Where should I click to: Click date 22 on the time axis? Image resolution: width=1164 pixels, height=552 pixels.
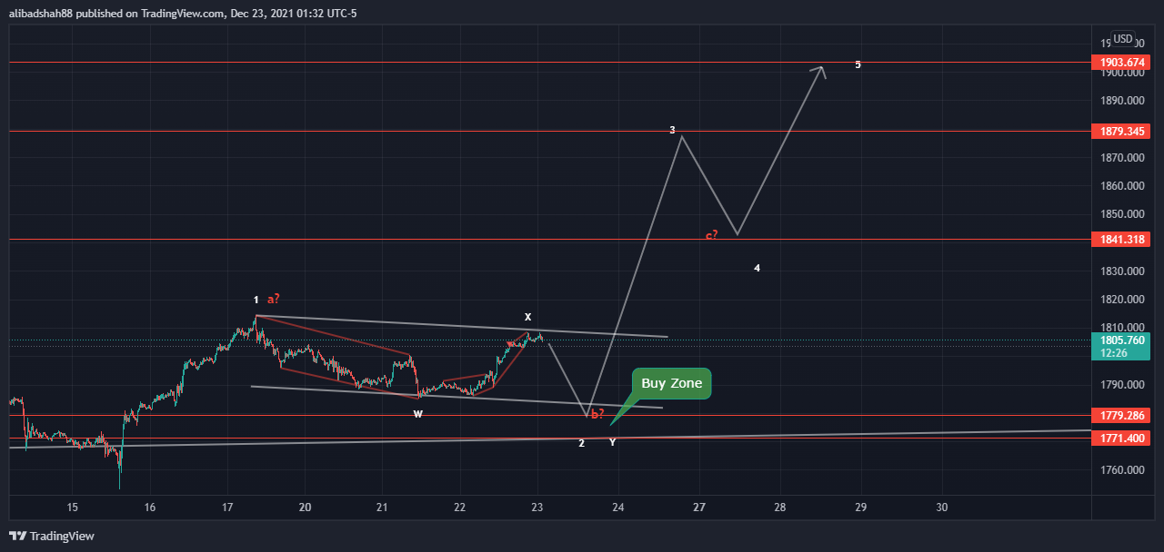tap(460, 507)
